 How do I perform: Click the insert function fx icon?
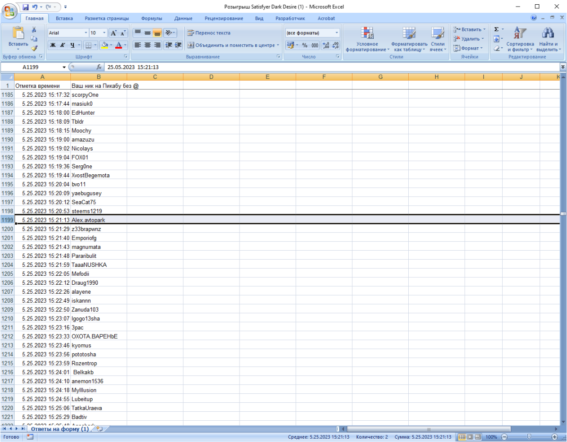tap(99, 67)
